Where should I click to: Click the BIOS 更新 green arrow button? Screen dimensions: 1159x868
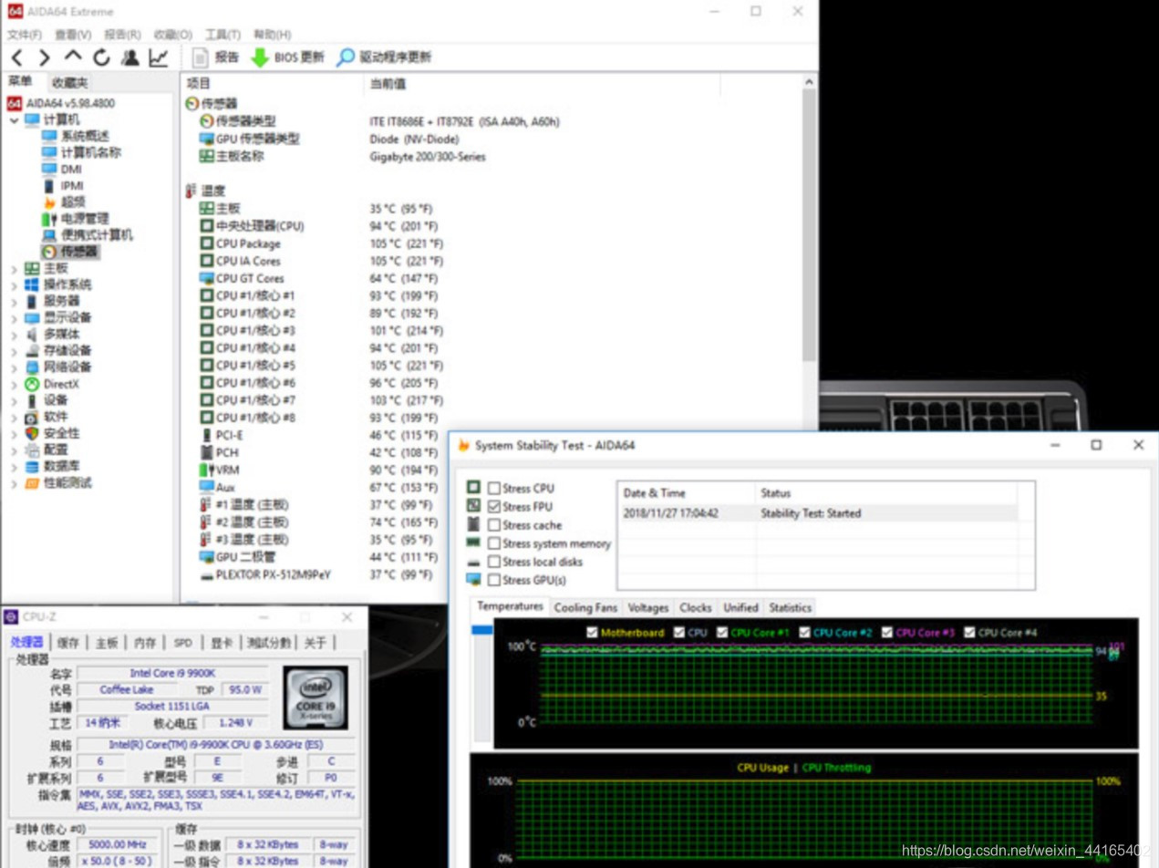coord(287,57)
